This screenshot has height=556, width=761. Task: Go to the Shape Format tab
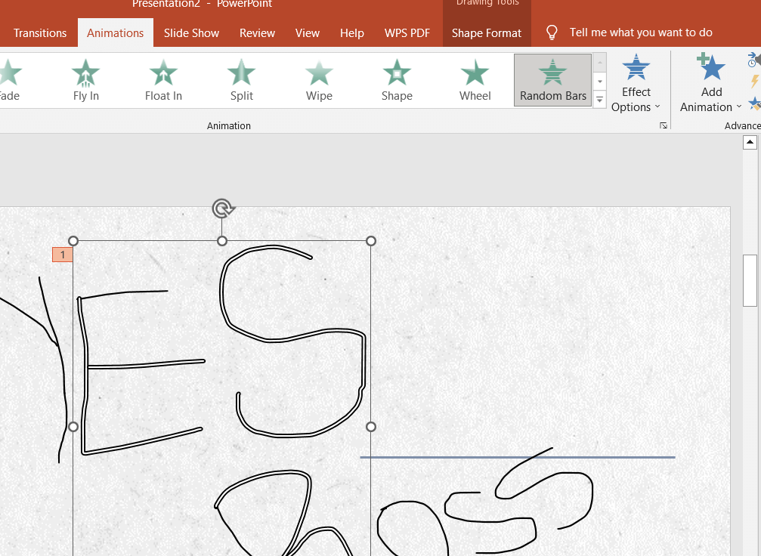(x=487, y=32)
